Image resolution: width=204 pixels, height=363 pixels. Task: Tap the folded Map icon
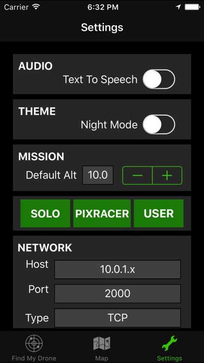[x=102, y=344]
